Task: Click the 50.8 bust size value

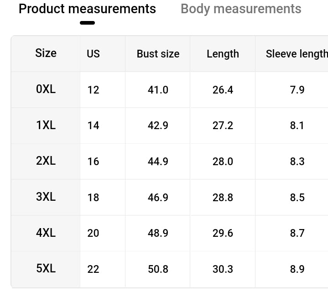Action: coord(158,269)
